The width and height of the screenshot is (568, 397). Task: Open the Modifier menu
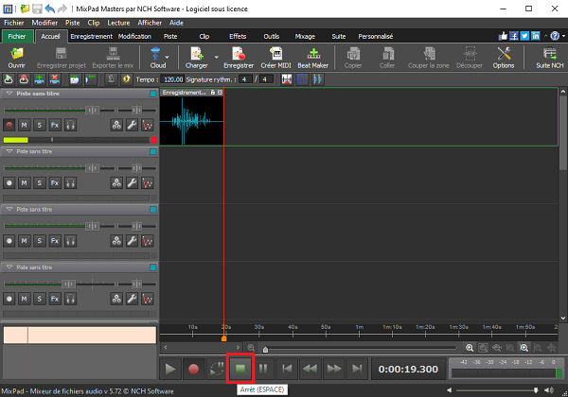click(x=44, y=23)
